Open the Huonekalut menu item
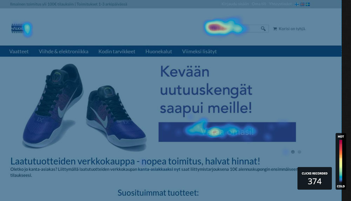351x201 pixels. 159,51
